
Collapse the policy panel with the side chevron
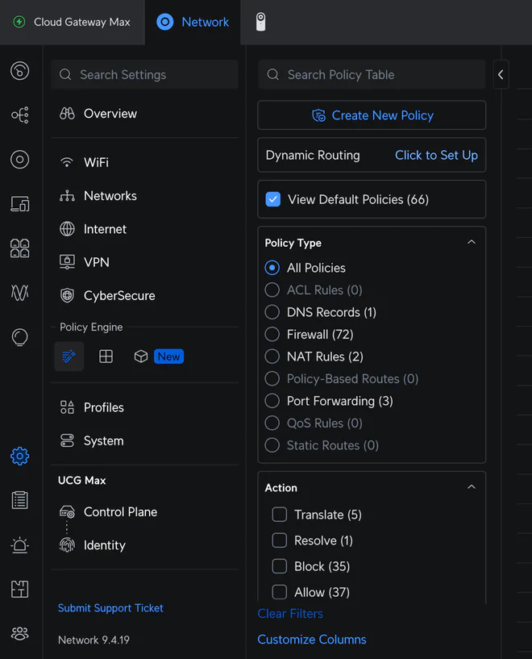[501, 74]
